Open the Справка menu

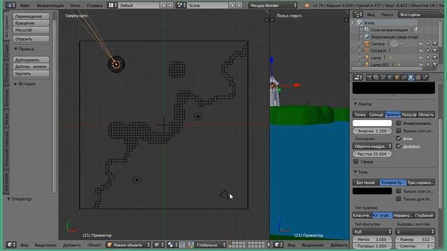pyautogui.click(x=94, y=6)
